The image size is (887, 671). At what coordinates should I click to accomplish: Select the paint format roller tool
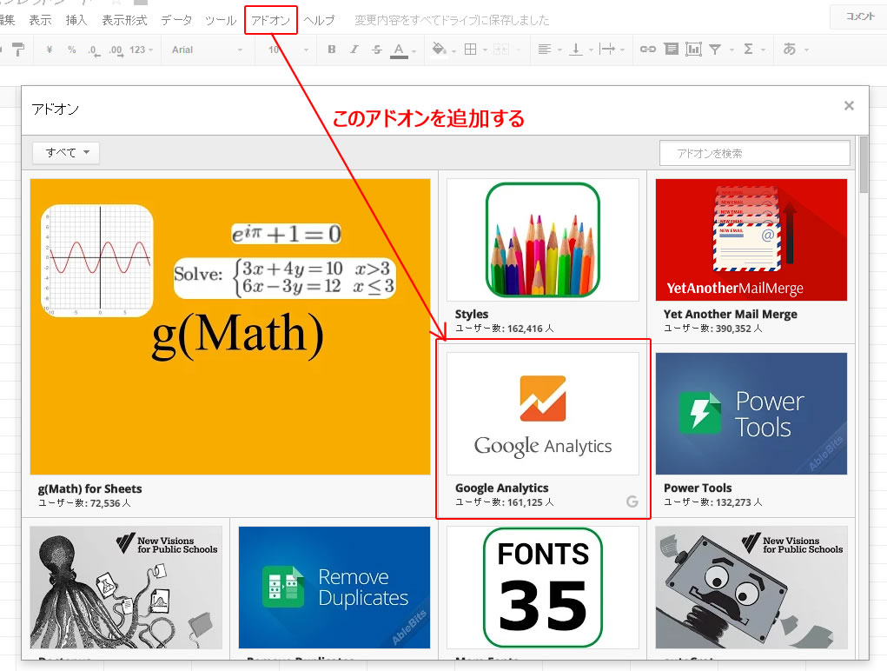point(18,50)
